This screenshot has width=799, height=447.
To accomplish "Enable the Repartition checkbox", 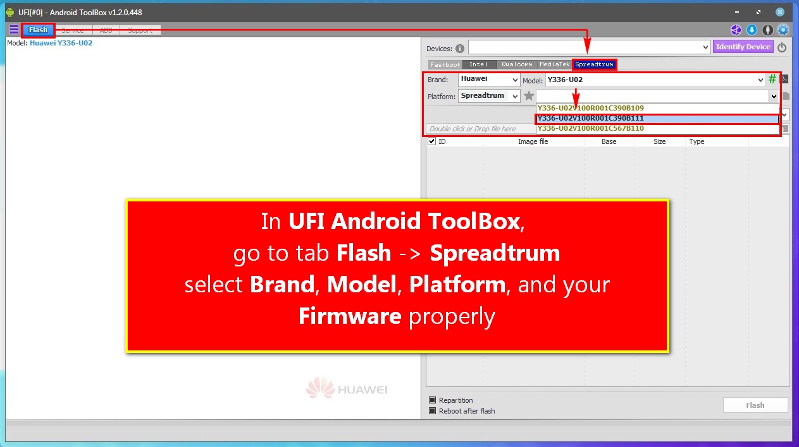I will click(x=432, y=400).
